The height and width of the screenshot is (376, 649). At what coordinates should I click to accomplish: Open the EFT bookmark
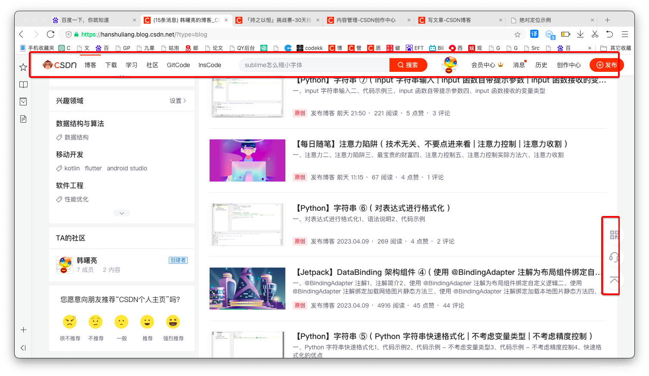pos(414,48)
